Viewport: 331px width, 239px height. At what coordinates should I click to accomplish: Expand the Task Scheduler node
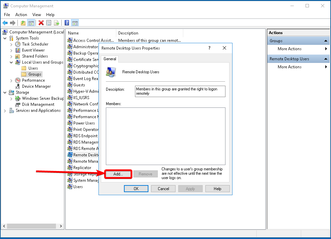click(11, 44)
